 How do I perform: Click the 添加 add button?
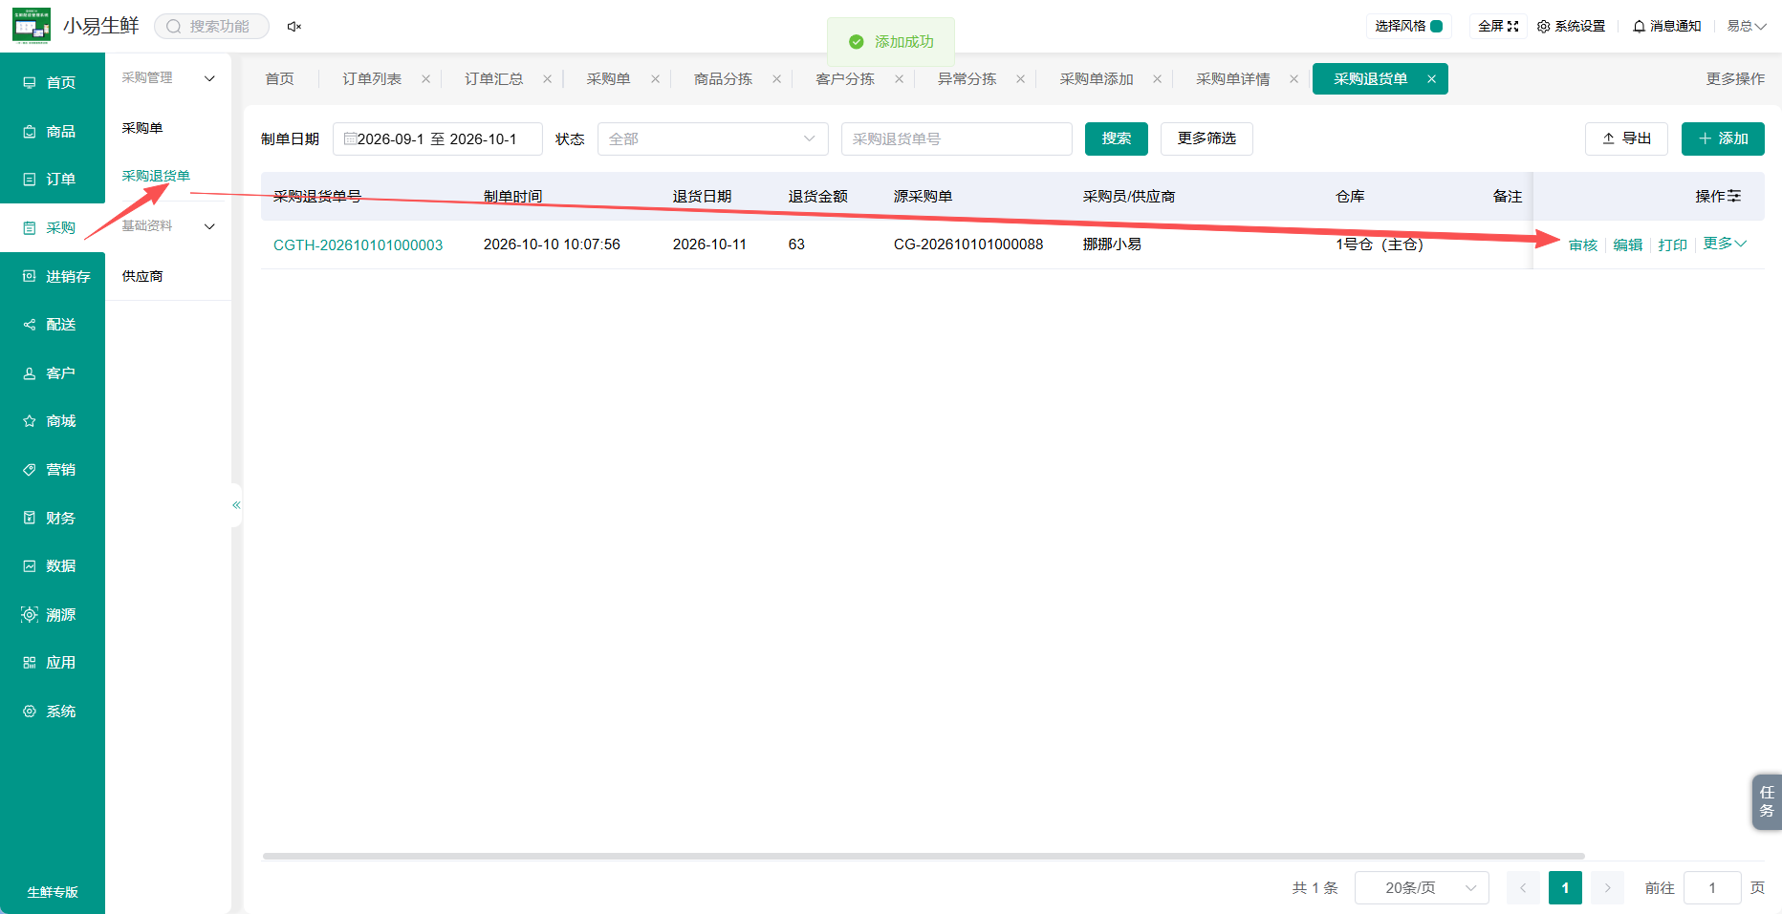coord(1723,138)
